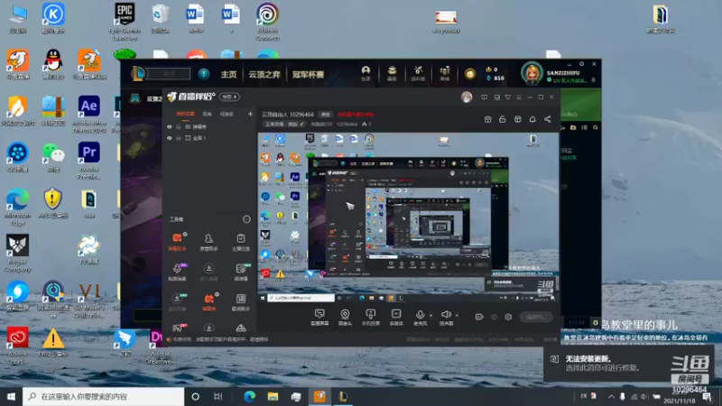Click the SANZIZHIFU summoner avatar in League client
The height and width of the screenshot is (406, 722).
coord(532,74)
